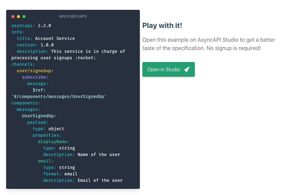This screenshot has height=195, width=284.
Task: Click the 'displayName:' property
Action: coord(53,142)
